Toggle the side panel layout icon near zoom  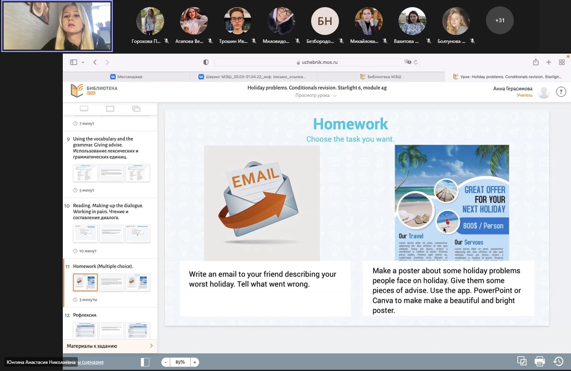tap(145, 362)
